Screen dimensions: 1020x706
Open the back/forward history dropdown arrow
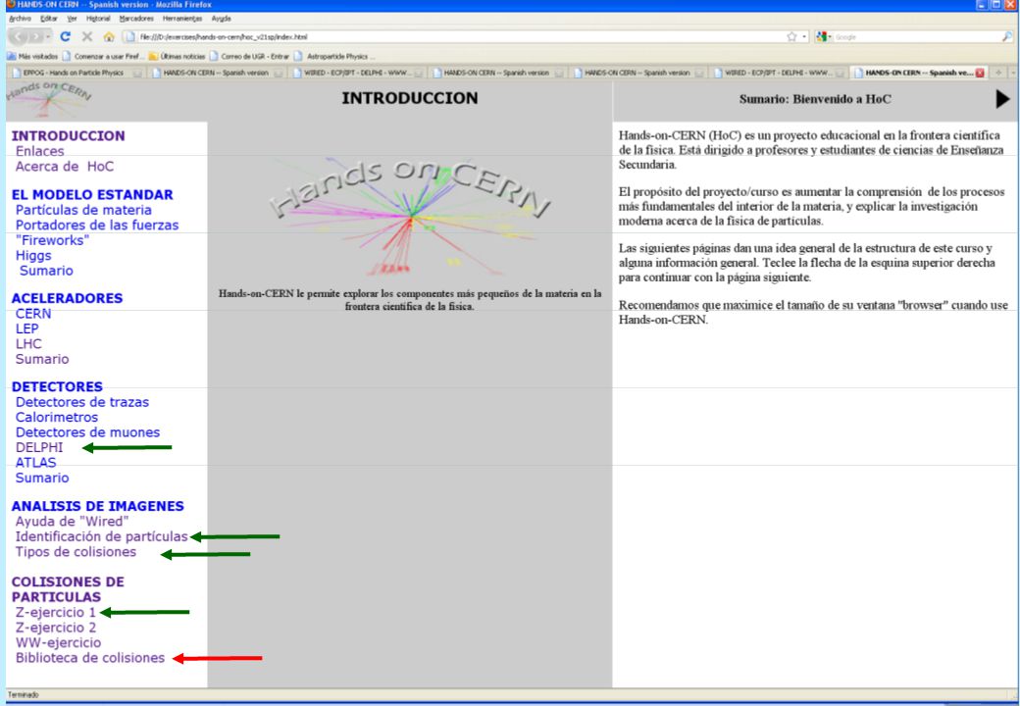(x=48, y=36)
